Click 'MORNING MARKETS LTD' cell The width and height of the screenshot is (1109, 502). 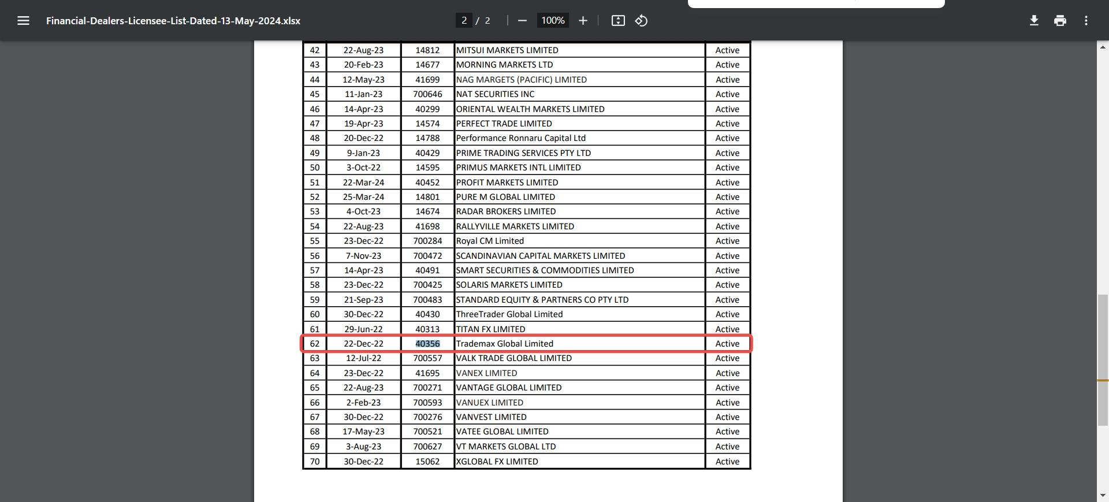pyautogui.click(x=579, y=65)
